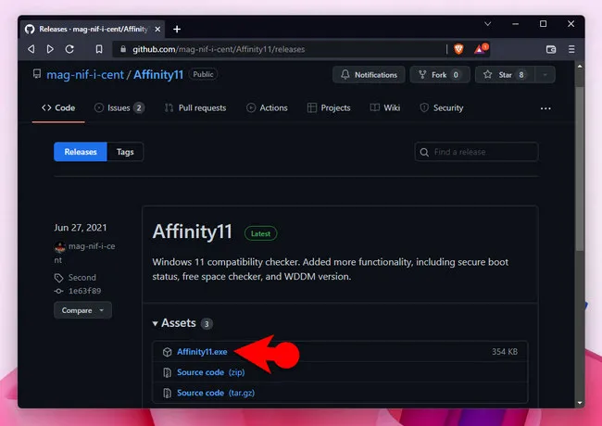Open the Actions tab

click(x=267, y=107)
